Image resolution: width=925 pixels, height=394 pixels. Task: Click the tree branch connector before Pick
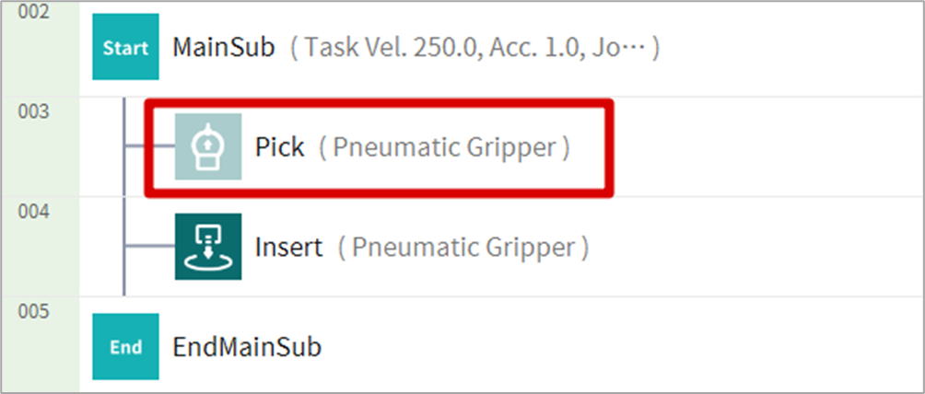(148, 147)
